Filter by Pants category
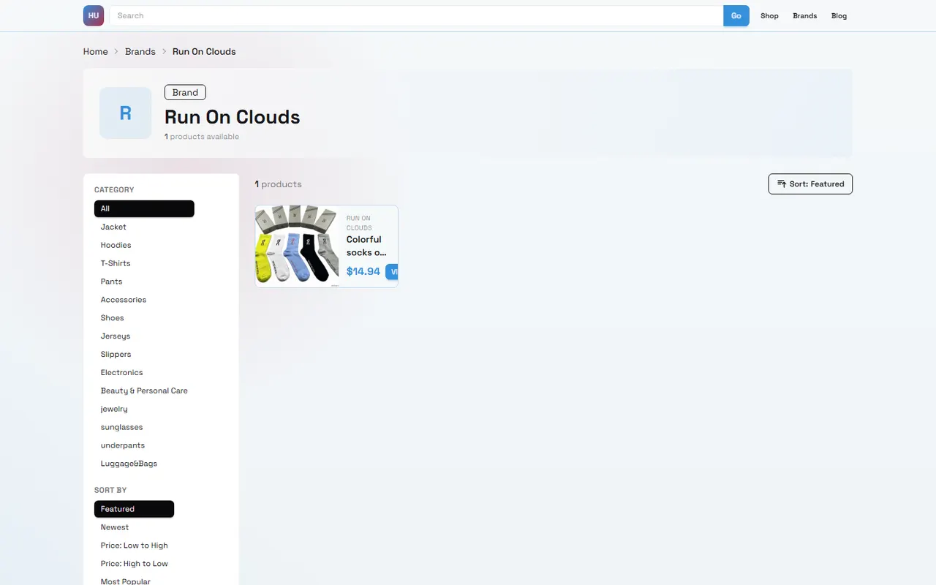Screen dimensions: 936x585 (x=111, y=282)
